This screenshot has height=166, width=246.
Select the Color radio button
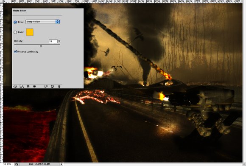coord(15,32)
